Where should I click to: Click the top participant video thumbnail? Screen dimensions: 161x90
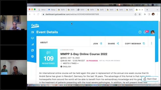point(14,23)
